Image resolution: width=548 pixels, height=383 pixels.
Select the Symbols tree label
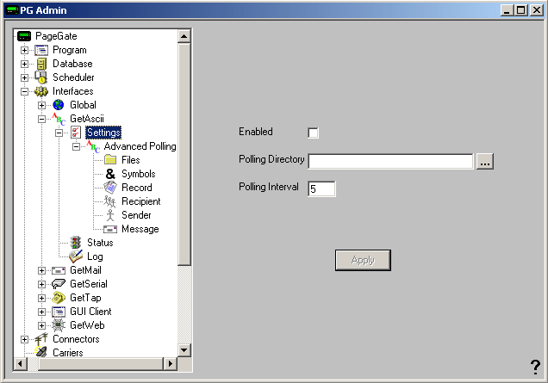click(x=139, y=174)
